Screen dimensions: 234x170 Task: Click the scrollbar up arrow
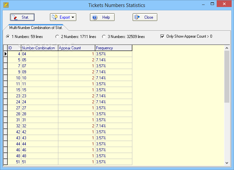point(227,48)
